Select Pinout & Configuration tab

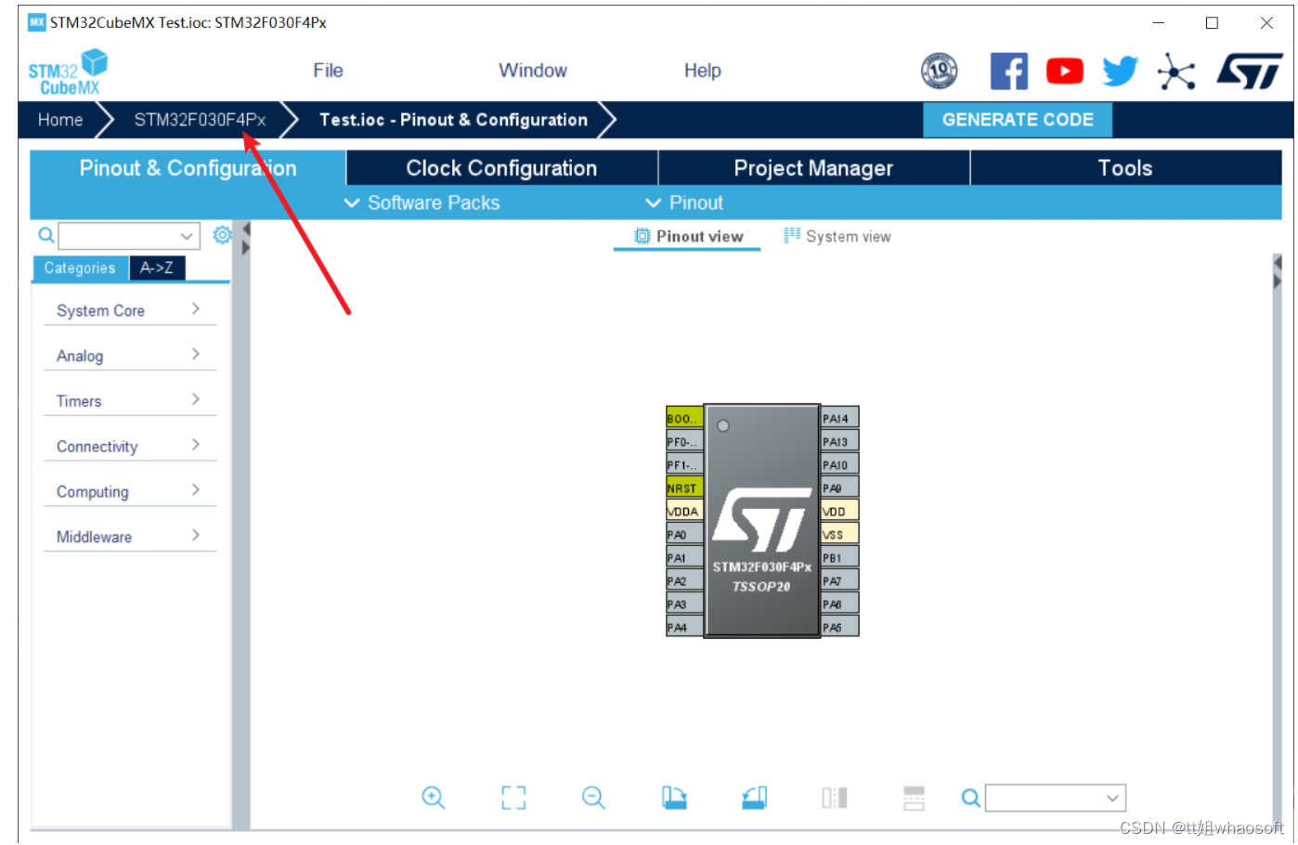point(188,168)
